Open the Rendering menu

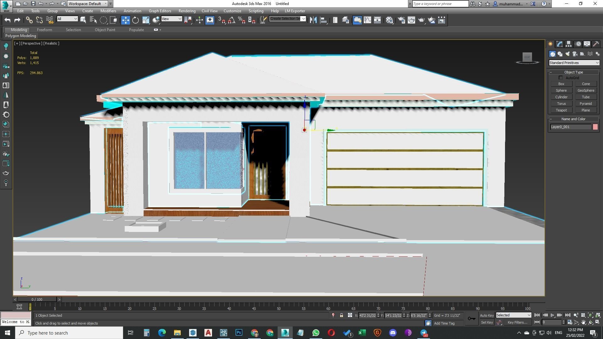coord(187,11)
